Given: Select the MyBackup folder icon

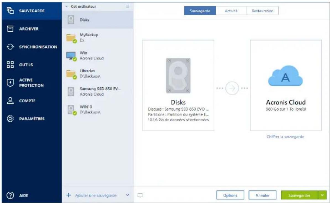Looking at the screenshot, I should (71, 38).
